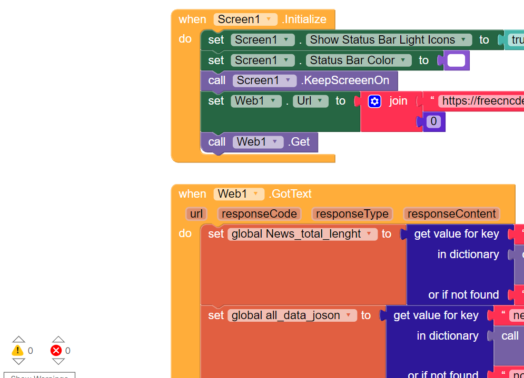Jump to previous error with up arrow
The height and width of the screenshot is (378, 524).
pyautogui.click(x=58, y=339)
